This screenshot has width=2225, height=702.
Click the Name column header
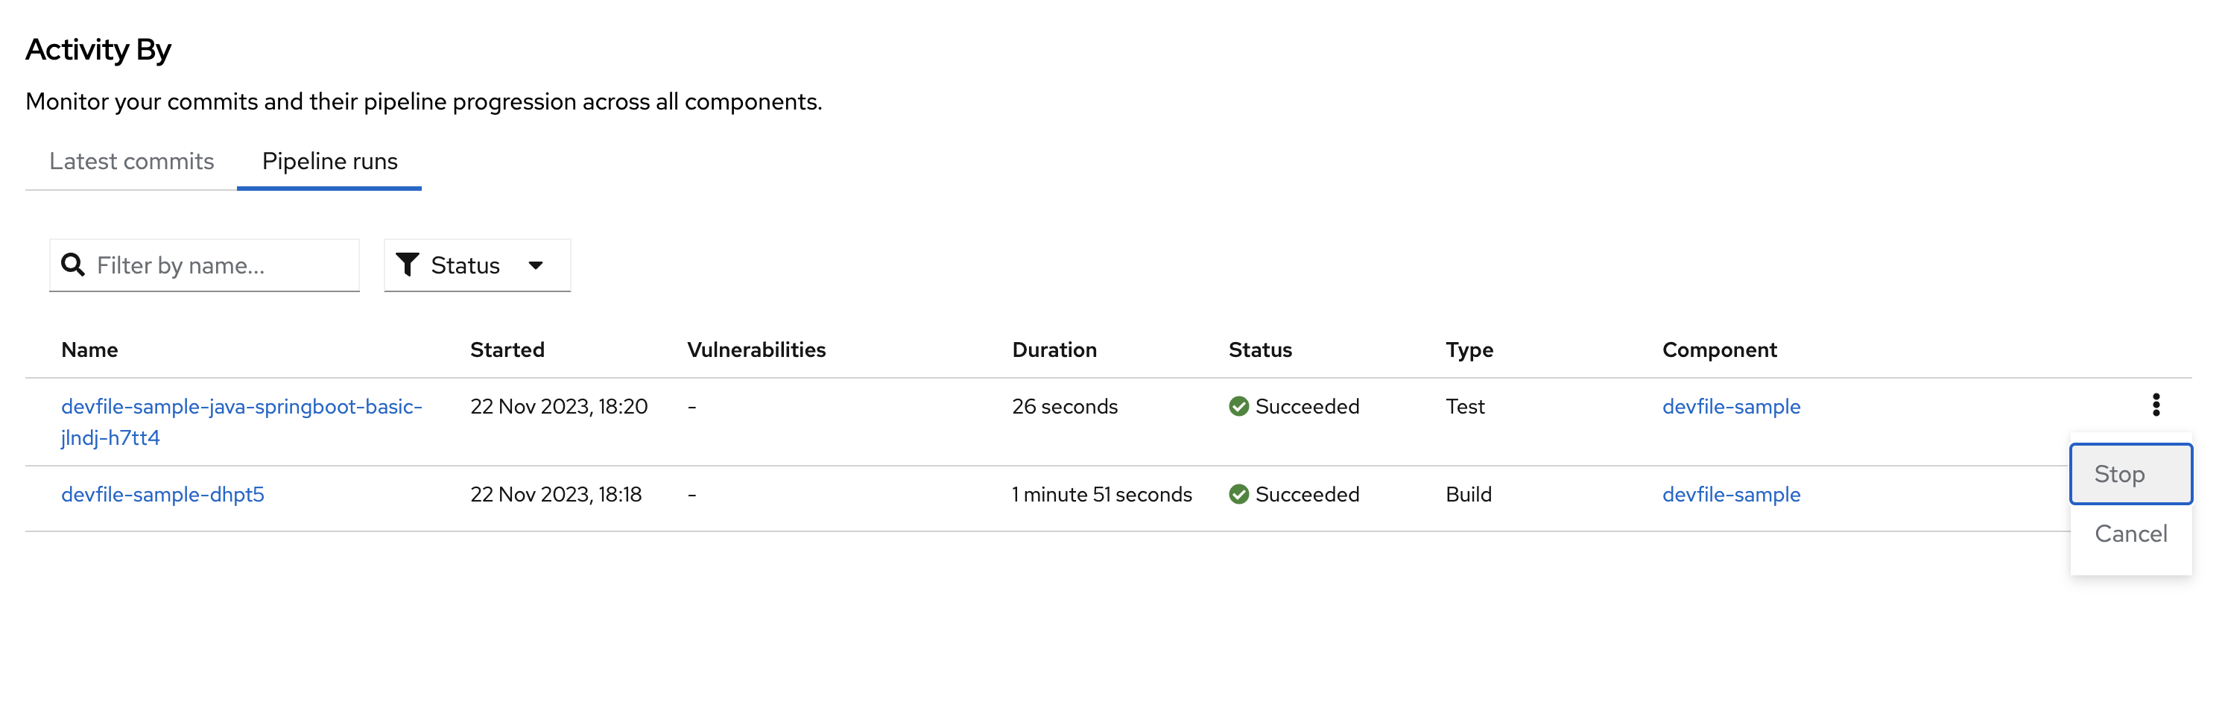(90, 350)
